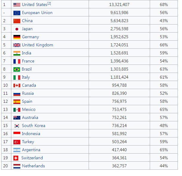Screen dimensions: 182x176
Task: Click the South Korea flag icon
Action: point(17,126)
